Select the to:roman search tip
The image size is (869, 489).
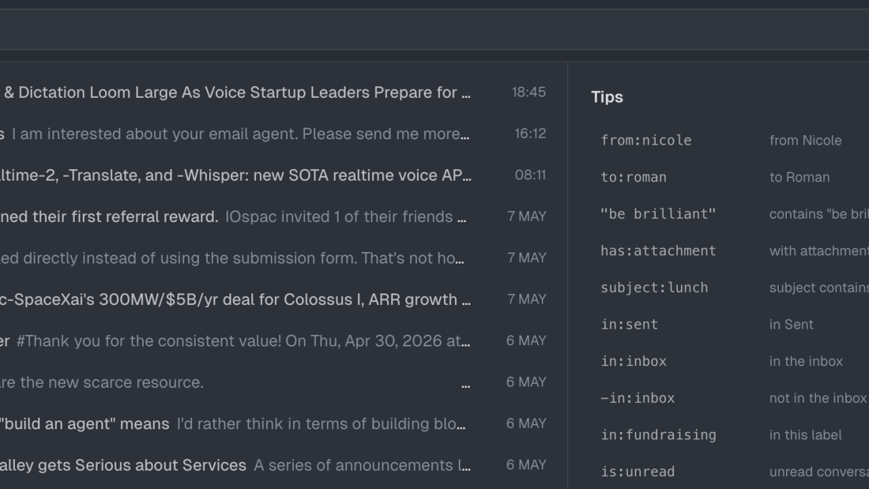(x=633, y=177)
